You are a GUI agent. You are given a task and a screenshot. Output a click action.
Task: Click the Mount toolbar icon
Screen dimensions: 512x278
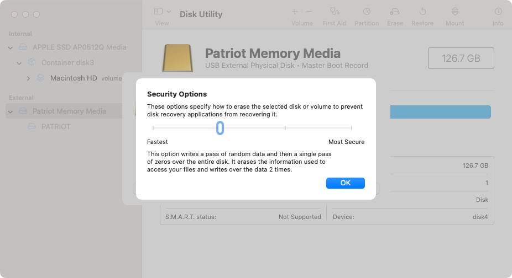(454, 11)
